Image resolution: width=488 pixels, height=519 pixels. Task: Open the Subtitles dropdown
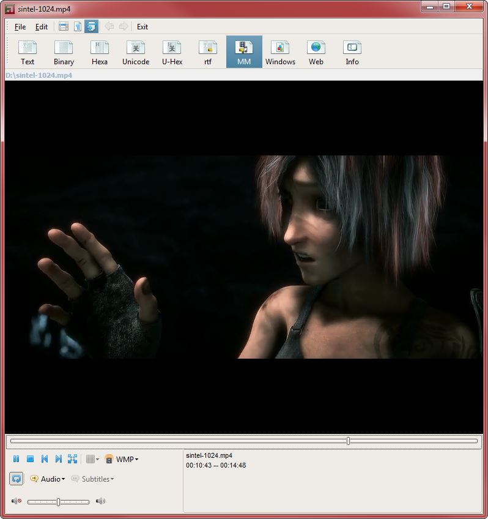[92, 479]
